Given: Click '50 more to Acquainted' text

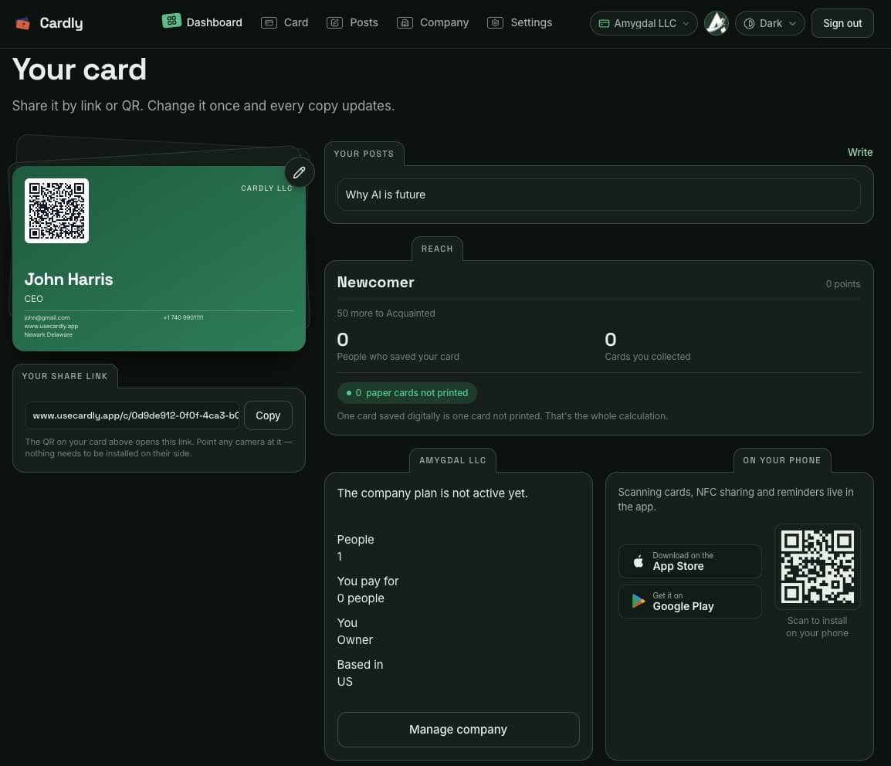Looking at the screenshot, I should 386,313.
